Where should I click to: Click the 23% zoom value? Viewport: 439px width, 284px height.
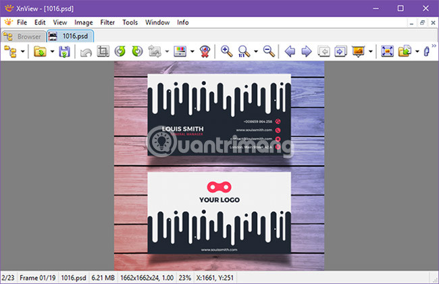click(185, 278)
